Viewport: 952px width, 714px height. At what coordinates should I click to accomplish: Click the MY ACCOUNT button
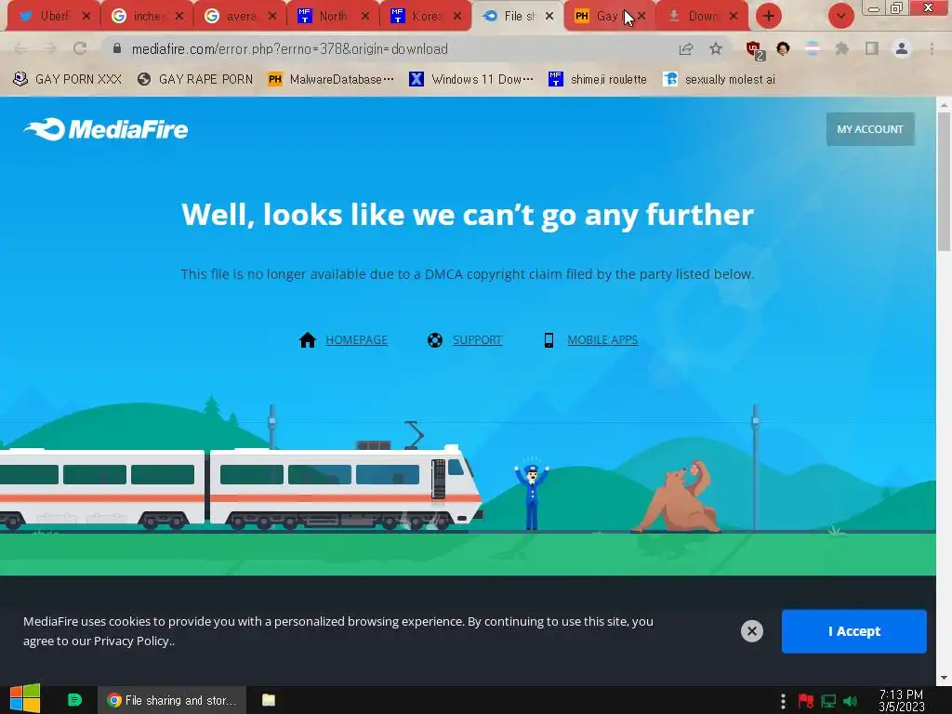click(x=870, y=128)
